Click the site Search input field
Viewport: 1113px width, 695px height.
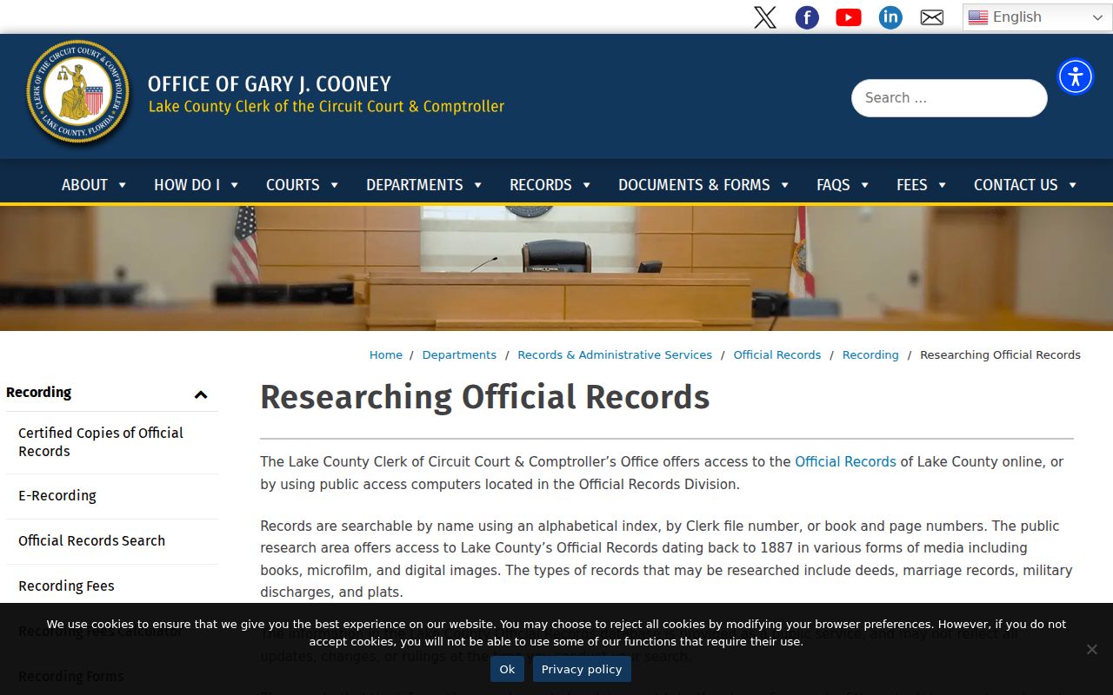[950, 98]
